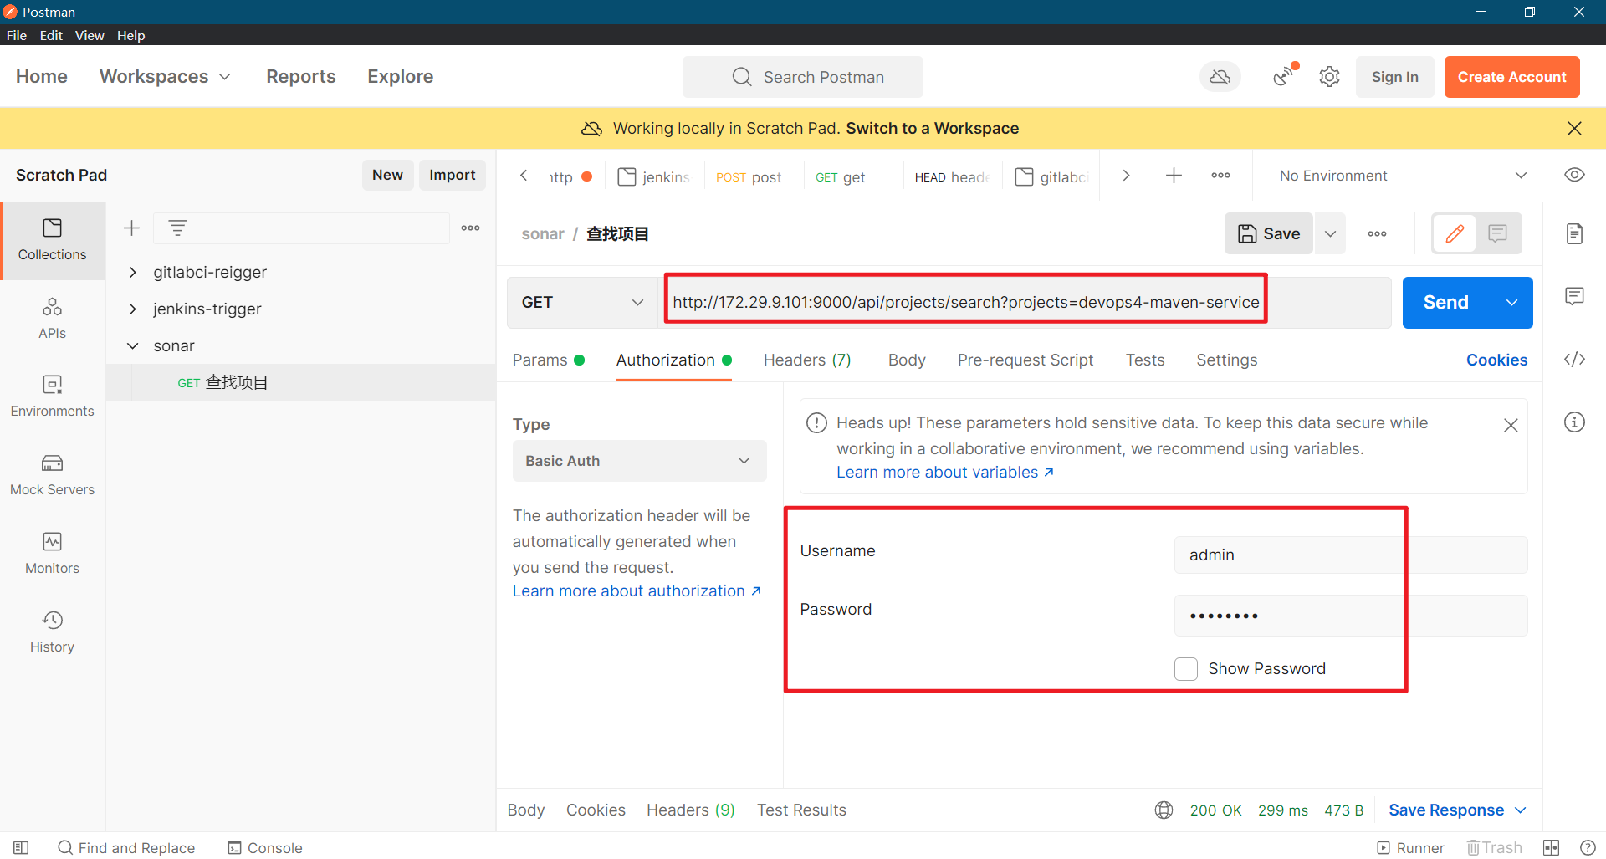Open the File menu
Image resolution: width=1606 pixels, height=859 pixels.
pyautogui.click(x=17, y=35)
